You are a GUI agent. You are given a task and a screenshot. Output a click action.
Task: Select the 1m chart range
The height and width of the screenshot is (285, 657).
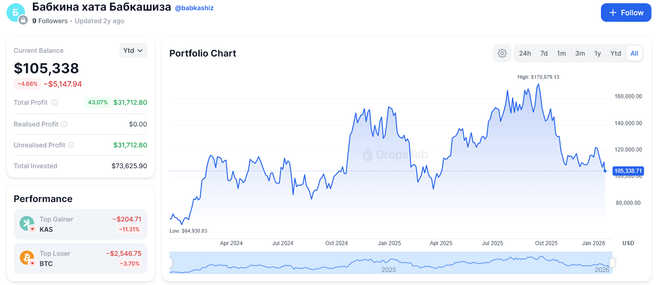click(562, 53)
